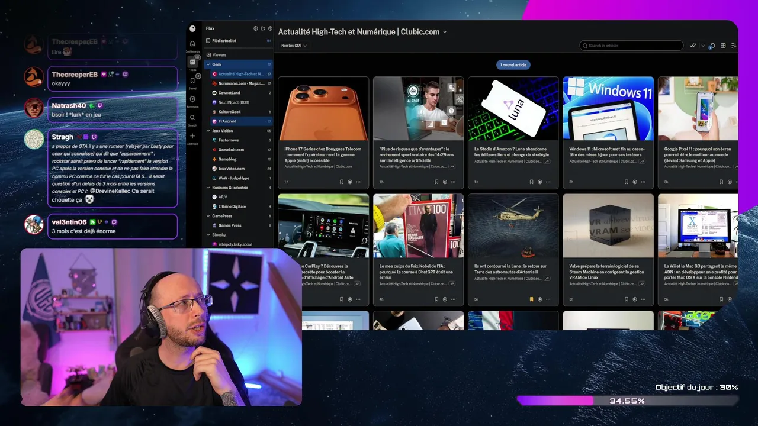Open more options on the Windows 11 article card
Screen dimensions: 758x426
[643, 182]
